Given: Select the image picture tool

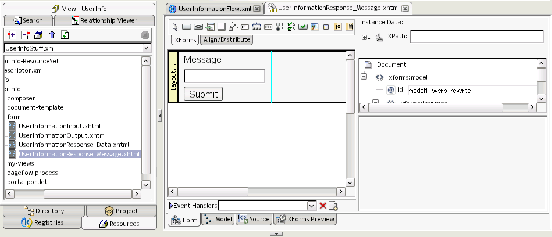Looking at the screenshot, I should point(314,27).
